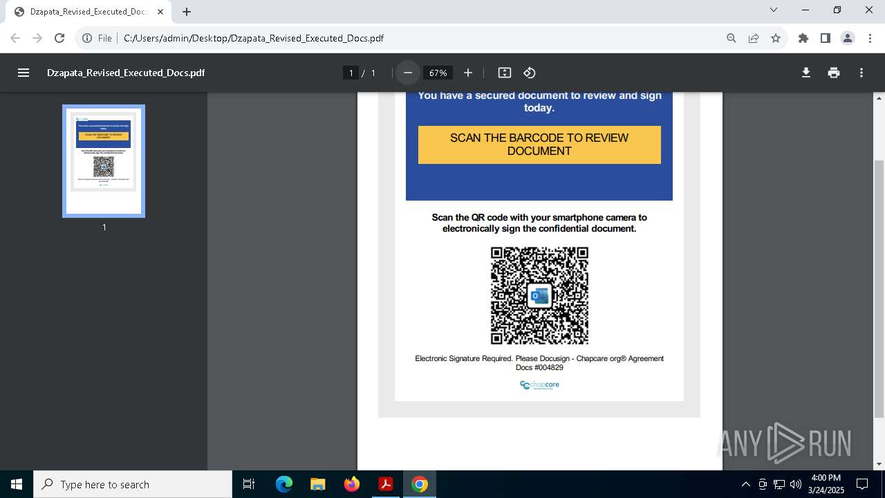Viewport: 885px width, 498px height.
Task: Select the Chrome taskbar icon
Action: 420,484
